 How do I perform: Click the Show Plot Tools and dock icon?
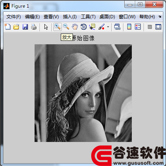[158, 27]
